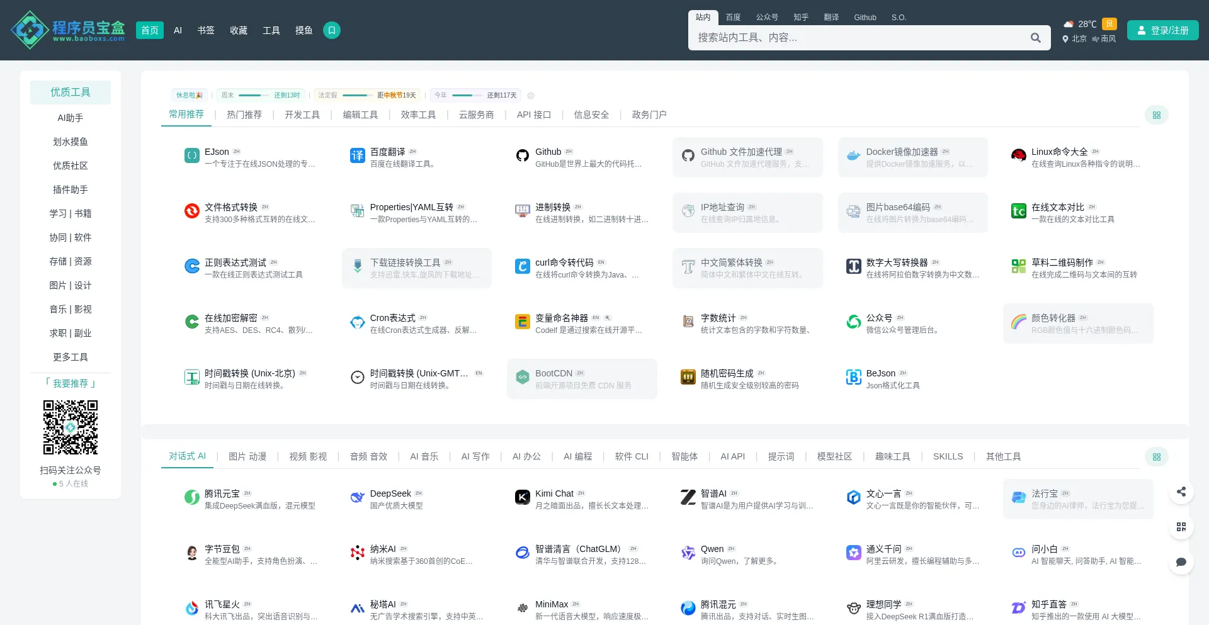The width and height of the screenshot is (1209, 625).
Task: Open the 百度翻译 icon
Action: [358, 155]
